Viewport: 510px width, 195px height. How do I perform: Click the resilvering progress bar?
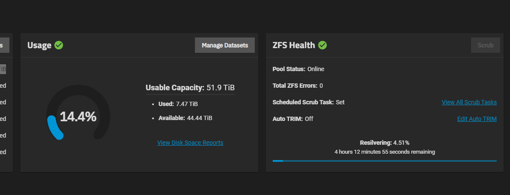coord(384,161)
